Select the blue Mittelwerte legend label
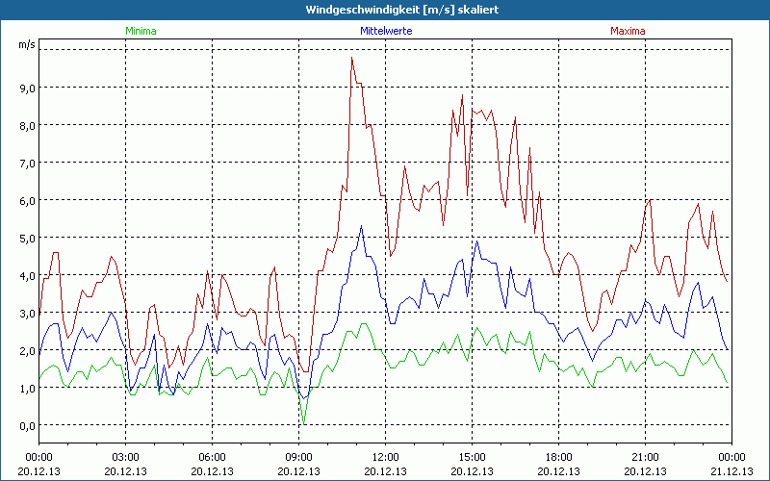The image size is (770, 481). click(386, 31)
